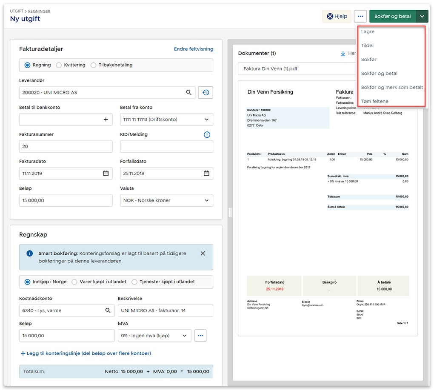Click plus icon in Betal til bankkonto
This screenshot has width=434, height=390.
tap(106, 120)
